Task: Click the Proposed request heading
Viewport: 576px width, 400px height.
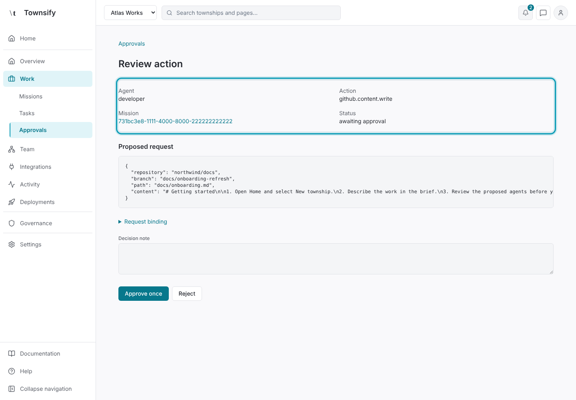Action: 146,147
